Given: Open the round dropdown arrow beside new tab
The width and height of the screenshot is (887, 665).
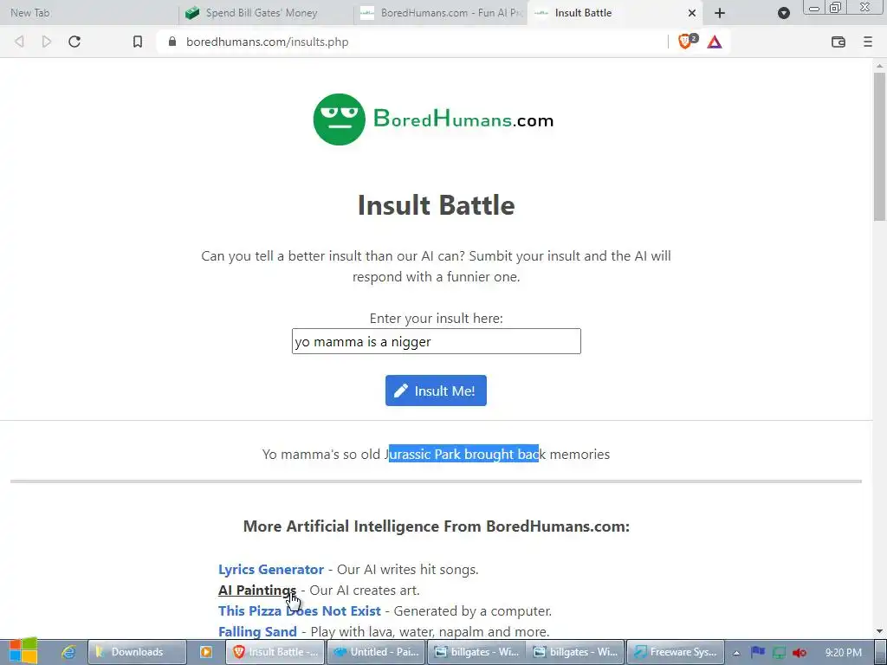Looking at the screenshot, I should 783,13.
